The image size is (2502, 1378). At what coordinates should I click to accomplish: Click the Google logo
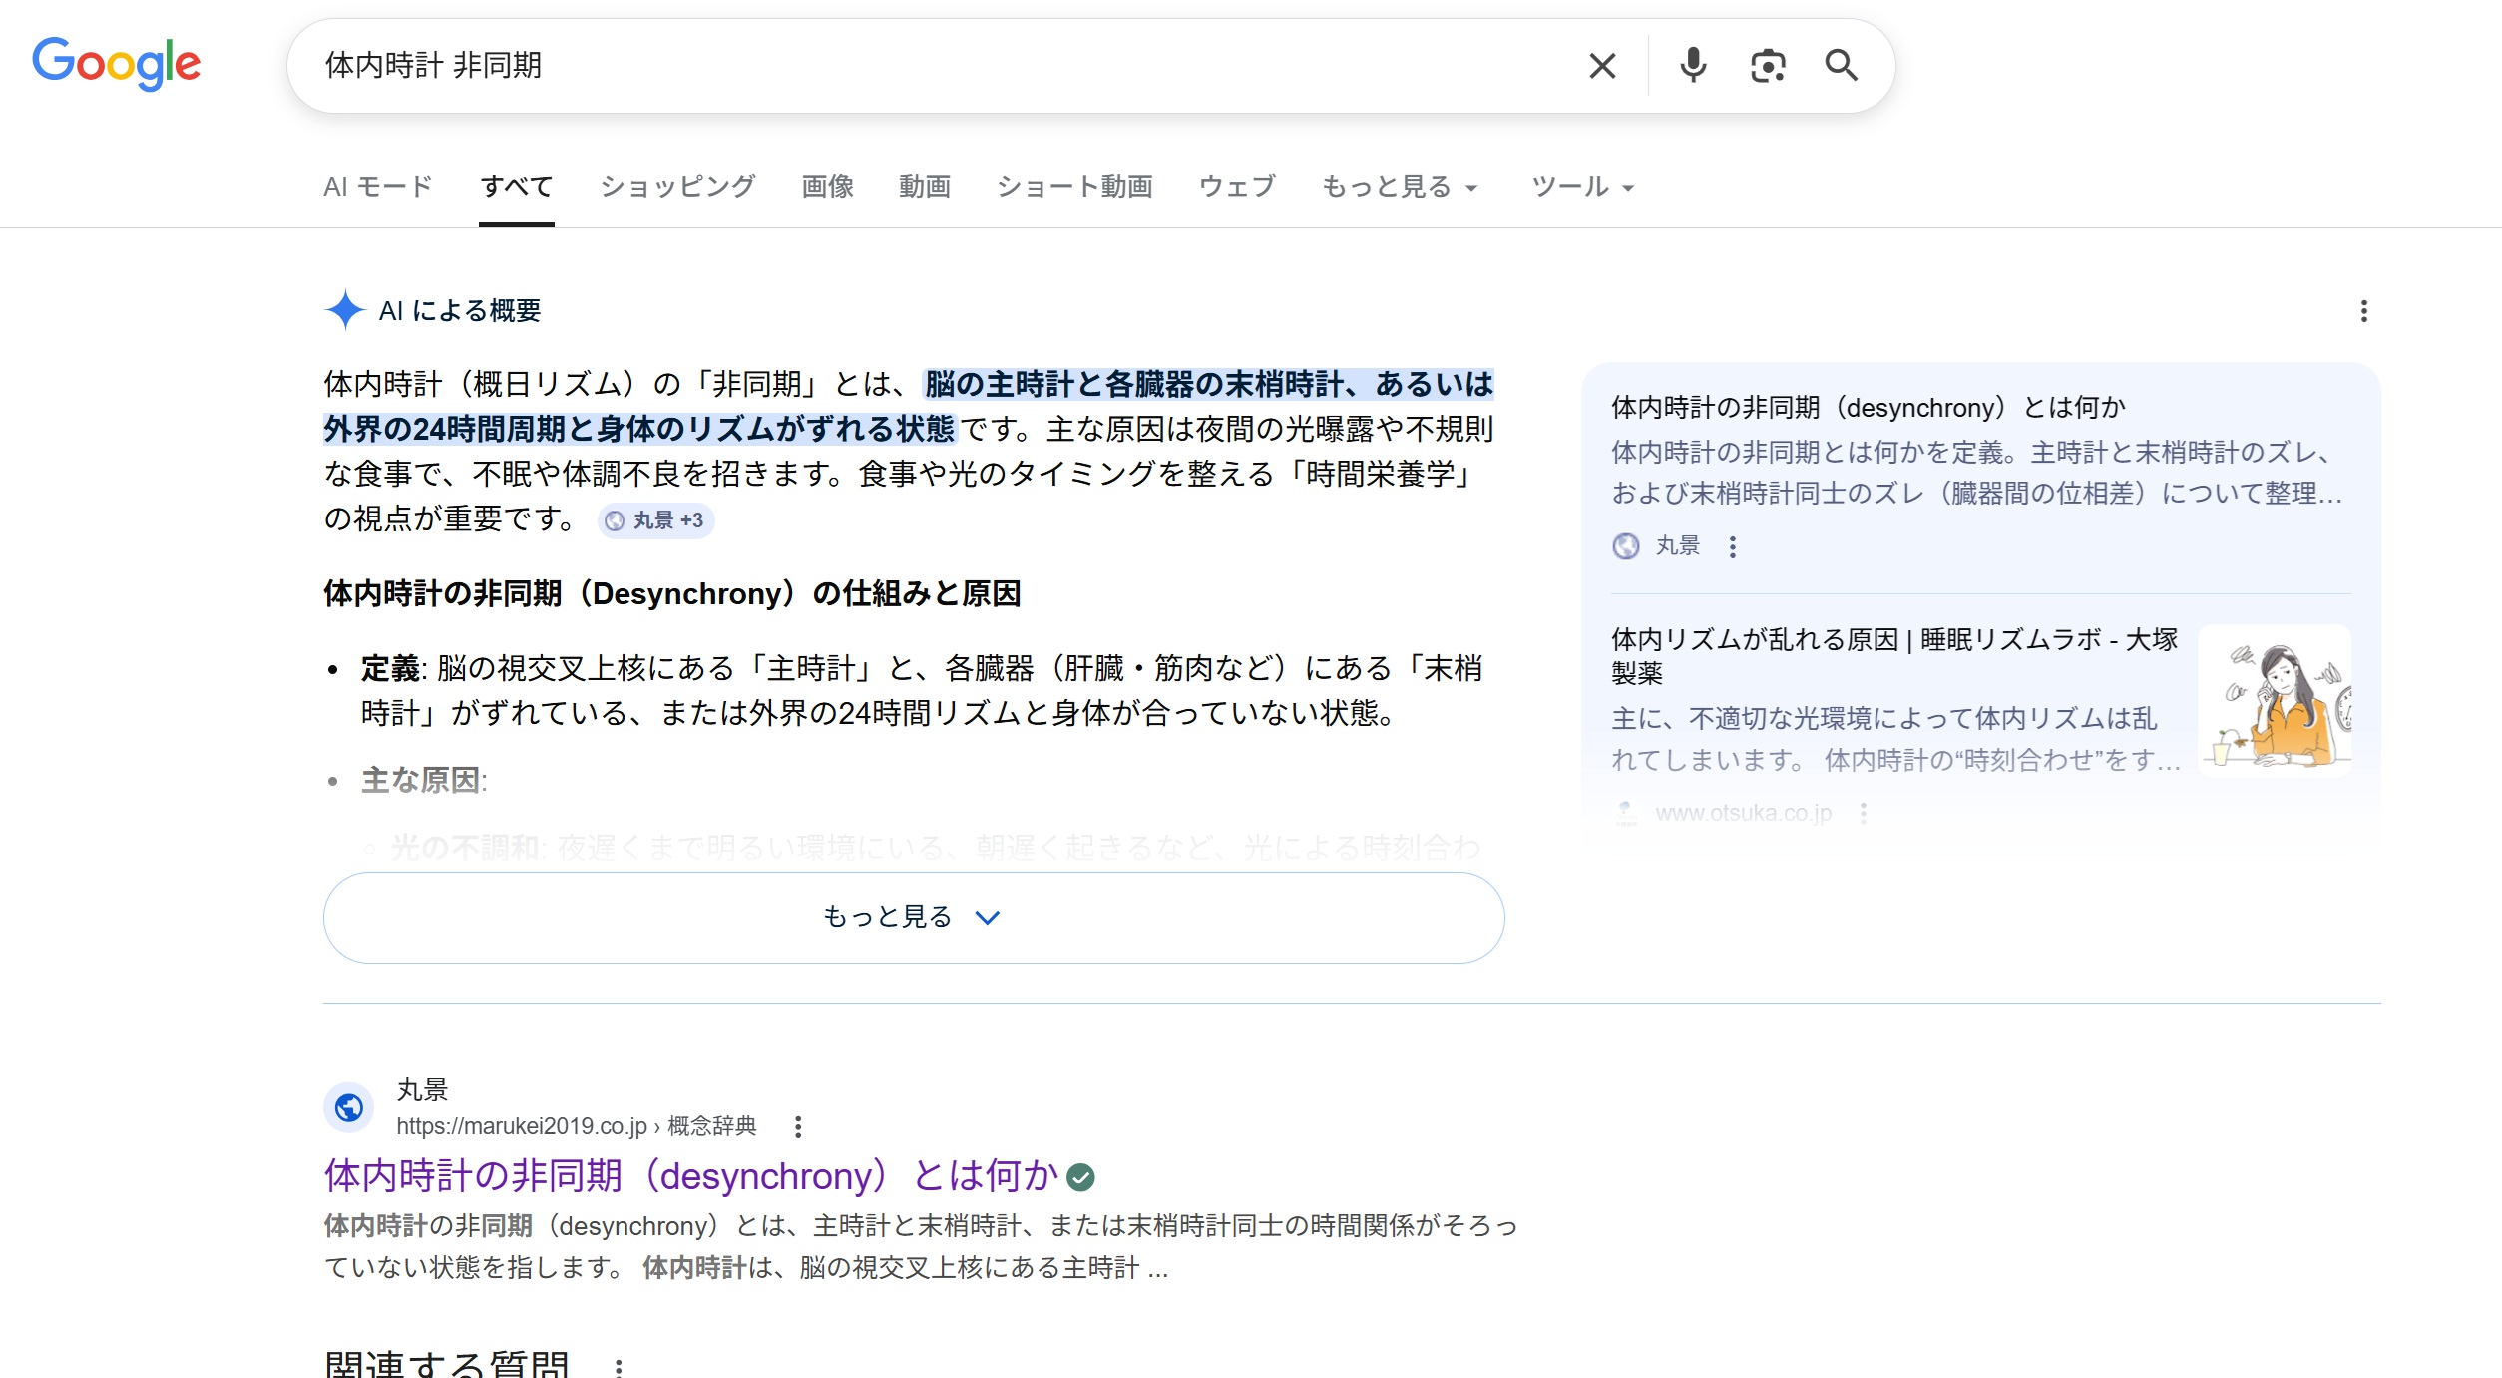point(116,63)
